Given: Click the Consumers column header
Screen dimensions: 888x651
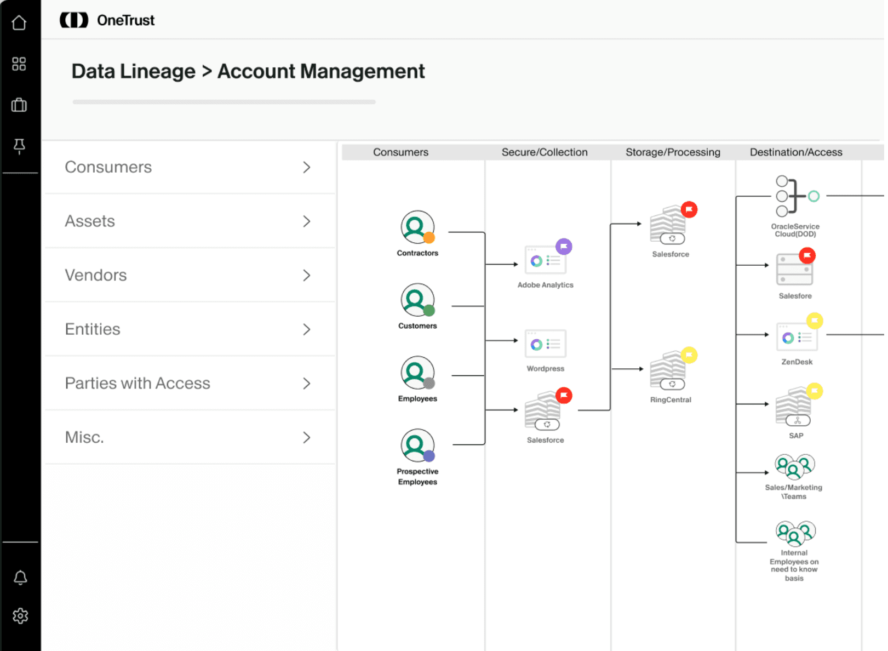Looking at the screenshot, I should pyautogui.click(x=401, y=152).
